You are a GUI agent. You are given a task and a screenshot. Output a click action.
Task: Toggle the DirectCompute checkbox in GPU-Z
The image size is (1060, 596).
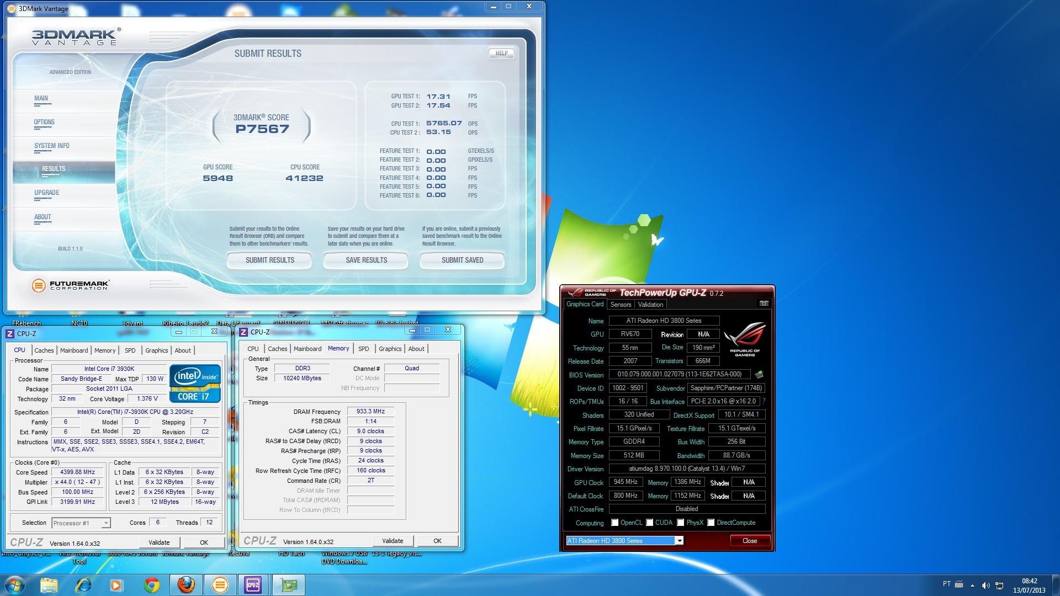(x=711, y=523)
